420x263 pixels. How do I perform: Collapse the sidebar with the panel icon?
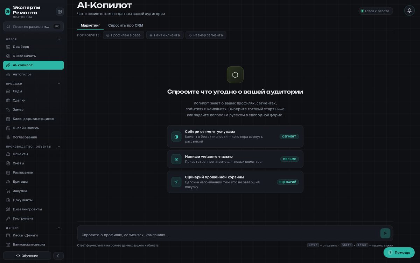click(60, 12)
